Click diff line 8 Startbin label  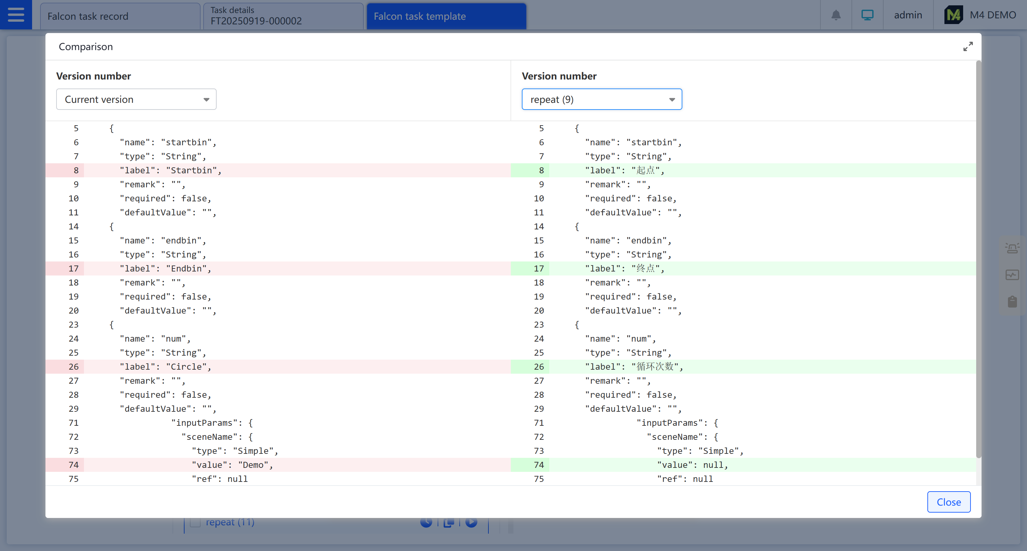click(170, 170)
